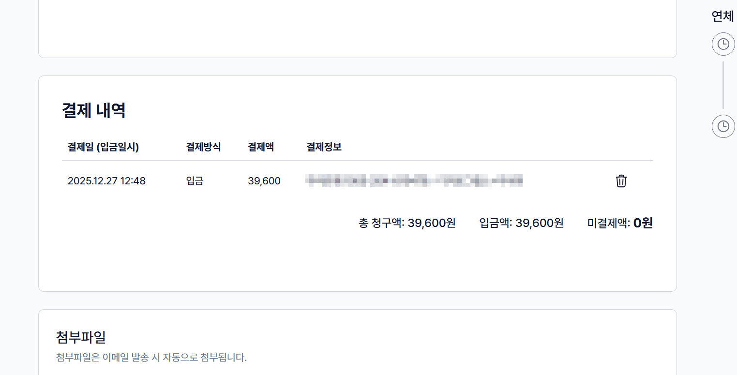Click the blurred 결제정보 payment details text
The height and width of the screenshot is (375, 737).
coord(414,180)
